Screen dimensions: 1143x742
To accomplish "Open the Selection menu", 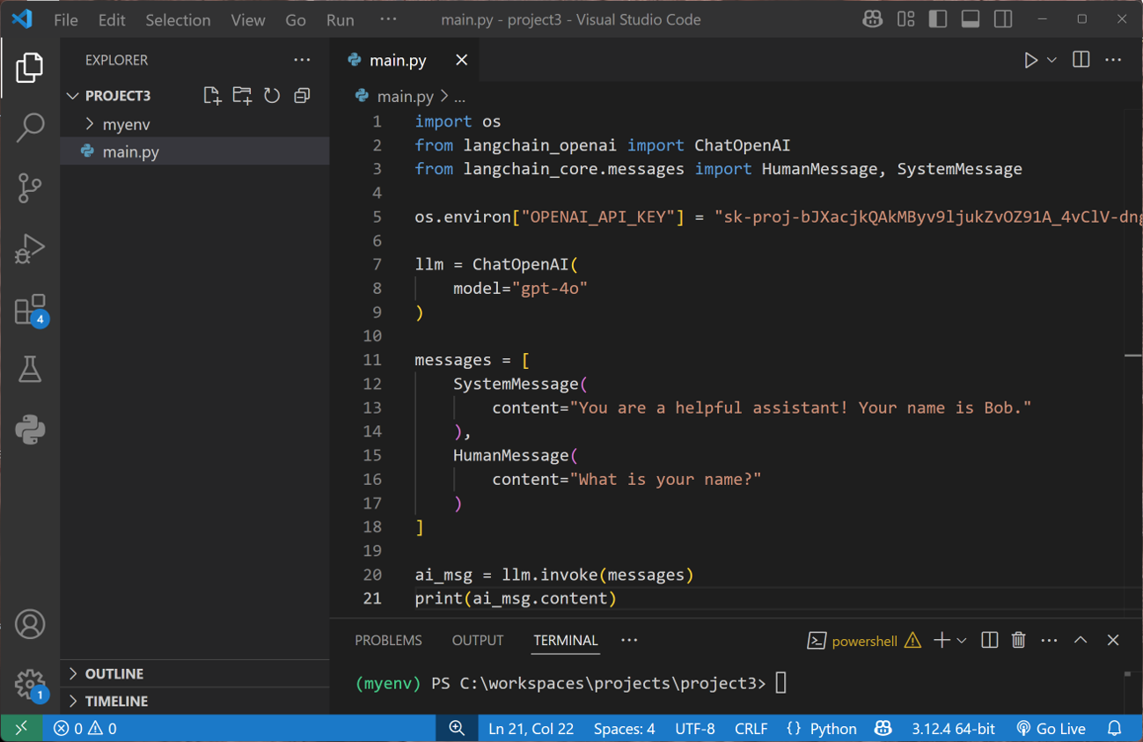I will pyautogui.click(x=178, y=19).
